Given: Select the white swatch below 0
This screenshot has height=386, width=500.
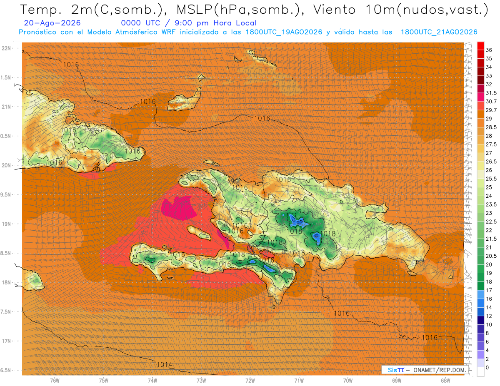Looking at the screenshot, I should tap(480, 371).
